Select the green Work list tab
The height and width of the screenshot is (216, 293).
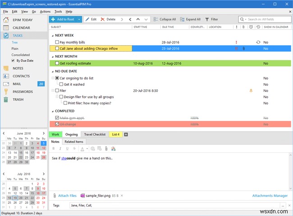pos(55,134)
